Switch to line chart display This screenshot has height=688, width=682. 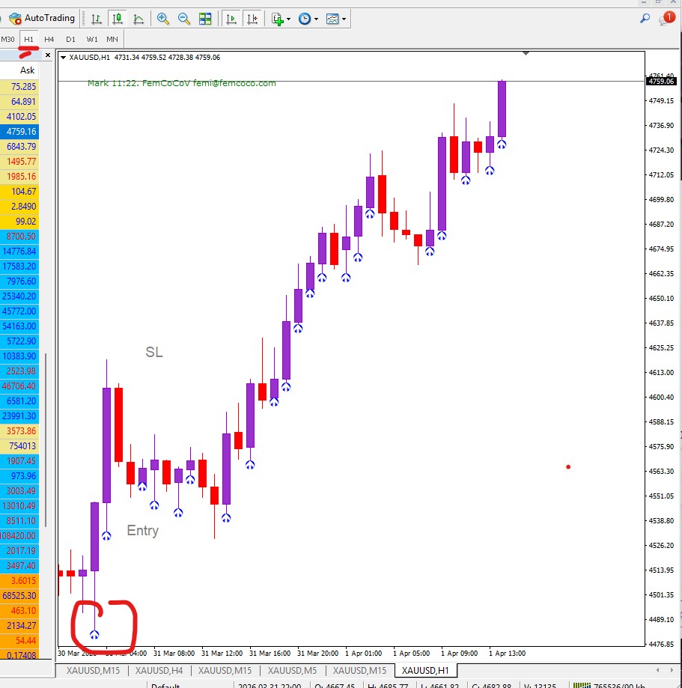pos(138,19)
